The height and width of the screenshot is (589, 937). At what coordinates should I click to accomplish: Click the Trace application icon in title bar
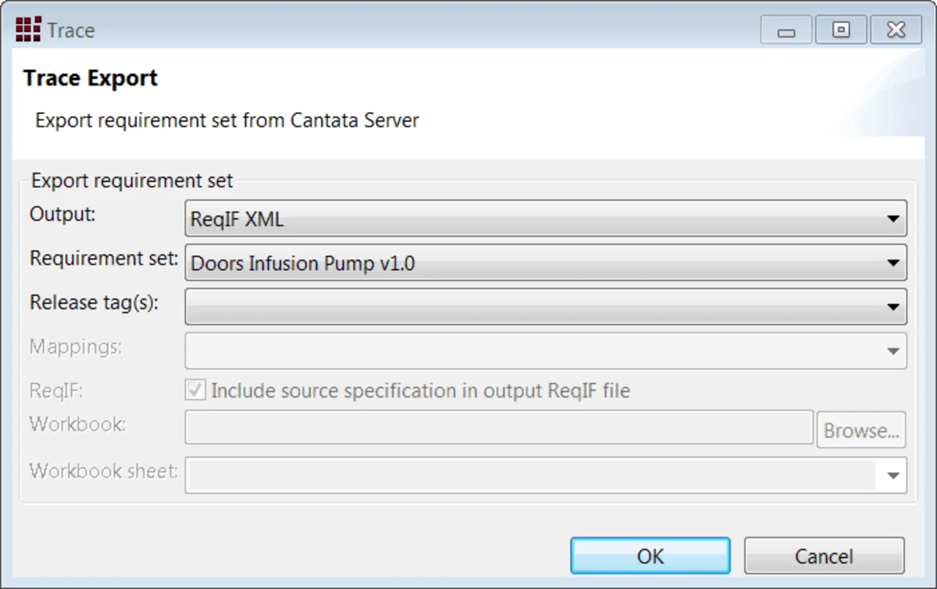[28, 29]
